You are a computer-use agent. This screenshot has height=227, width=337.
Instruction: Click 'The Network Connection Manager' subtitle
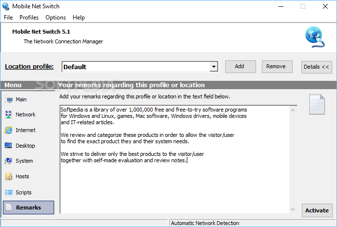point(63,41)
